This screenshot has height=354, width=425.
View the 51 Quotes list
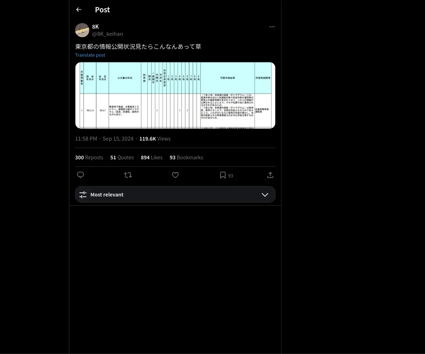(122, 158)
